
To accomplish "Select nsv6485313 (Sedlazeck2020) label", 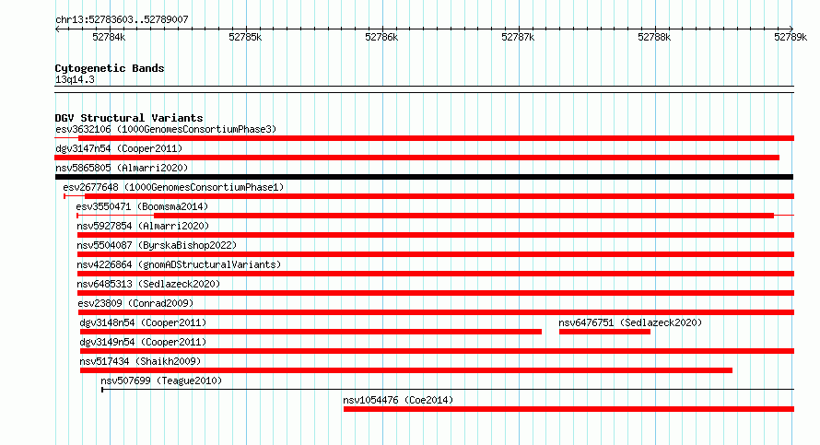I will pos(148,284).
